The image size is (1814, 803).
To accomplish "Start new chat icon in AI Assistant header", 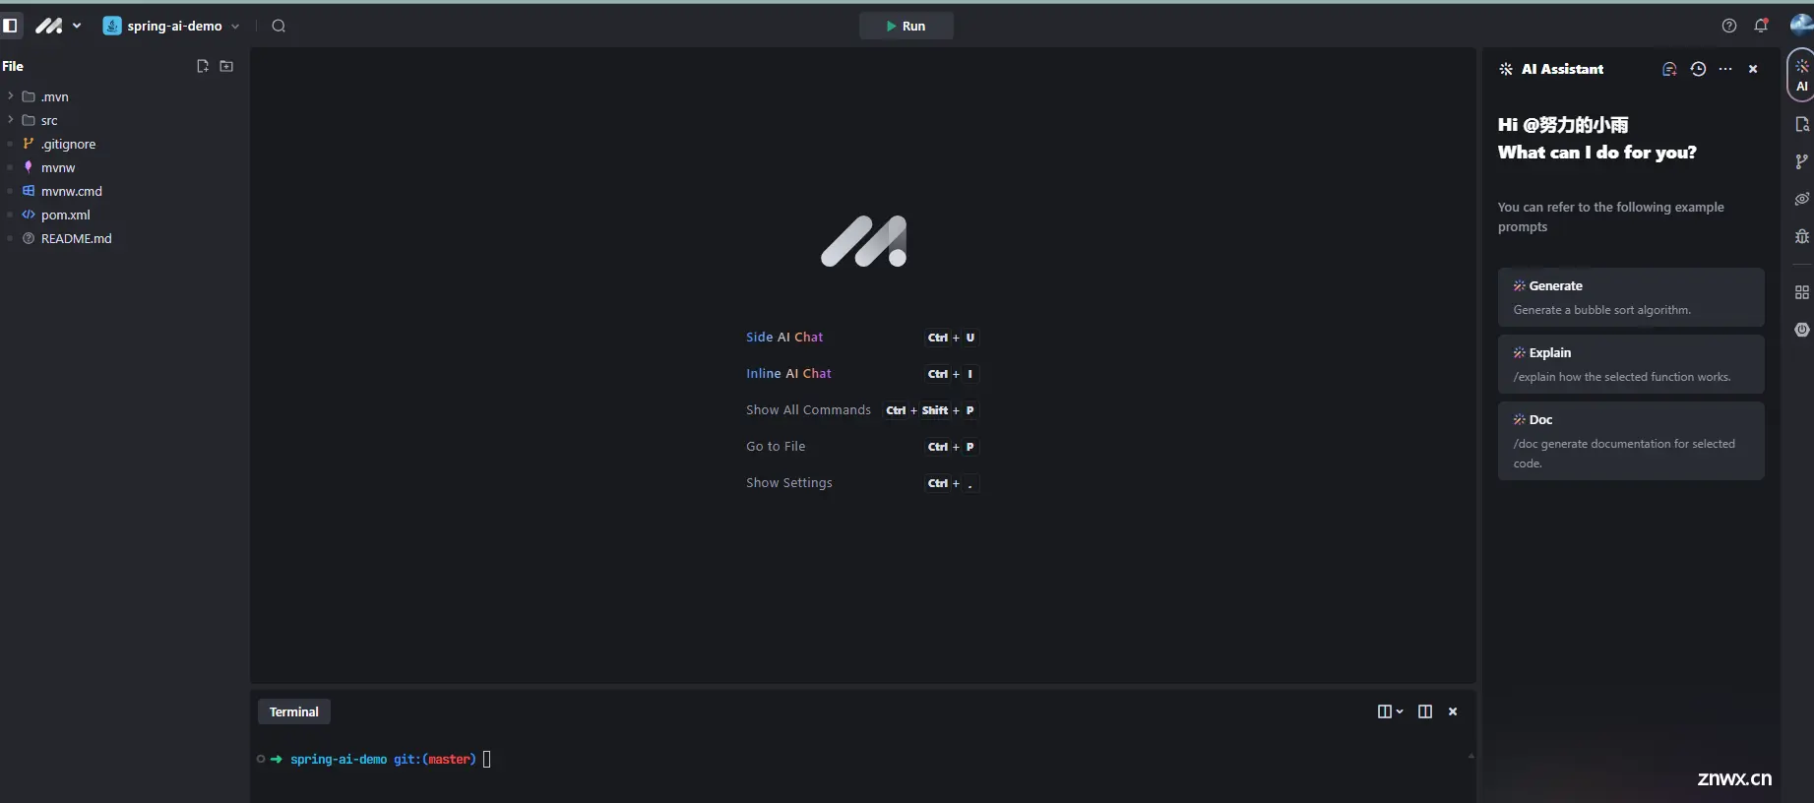I will point(1669,69).
